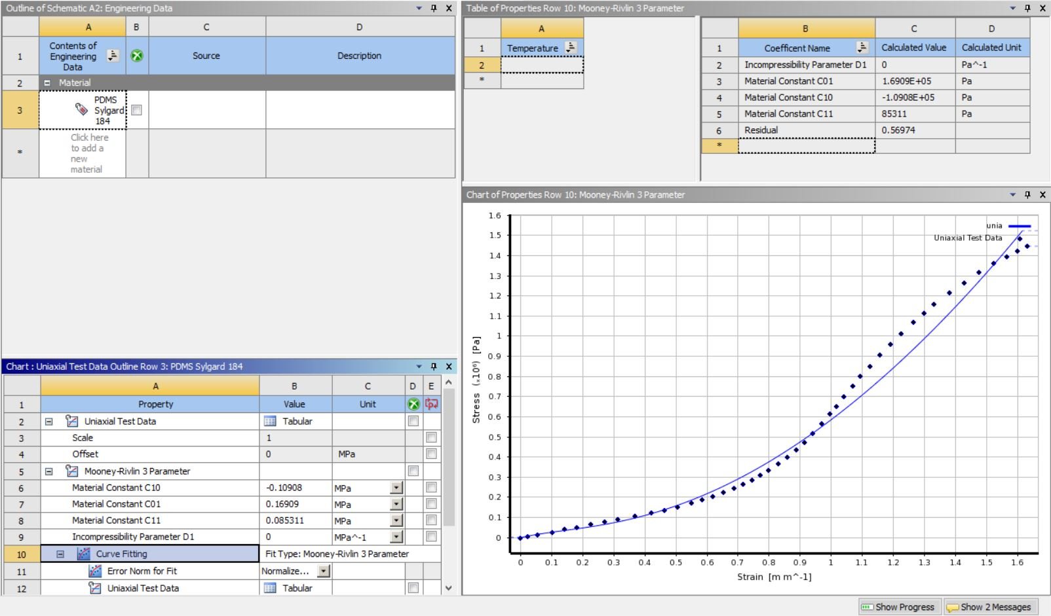Viewport: 1051px width, 616px height.
Task: Click the Uniaxial Test Data property icon in row 2
Action: (72, 421)
